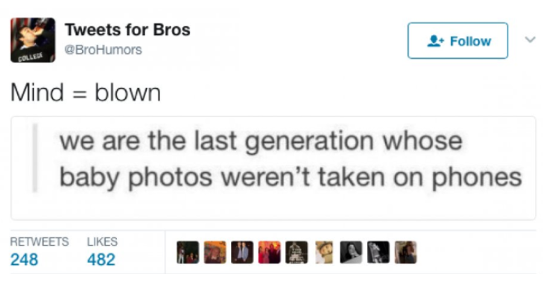555x306 pixels.
Task: Click the person-plus icon inside Follow button
Action: point(435,41)
